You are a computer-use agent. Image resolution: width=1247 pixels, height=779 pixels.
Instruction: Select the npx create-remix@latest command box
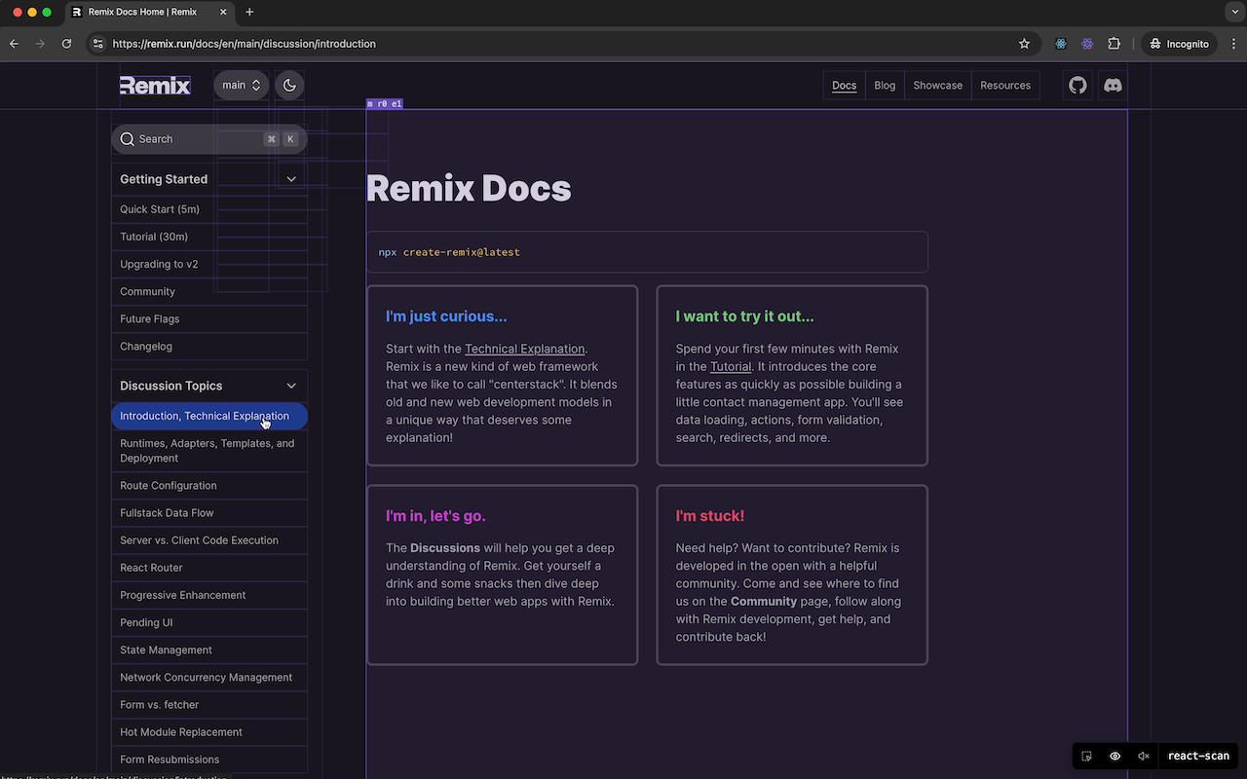click(647, 251)
